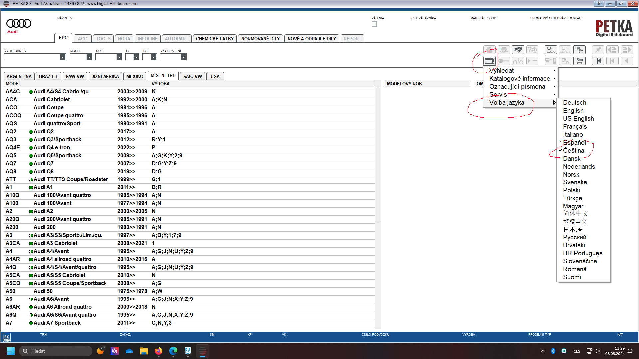
Task: Open the ELSA connection icon
Action: [x=551, y=50]
